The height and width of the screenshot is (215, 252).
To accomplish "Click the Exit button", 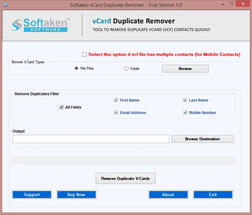I will (213, 195).
